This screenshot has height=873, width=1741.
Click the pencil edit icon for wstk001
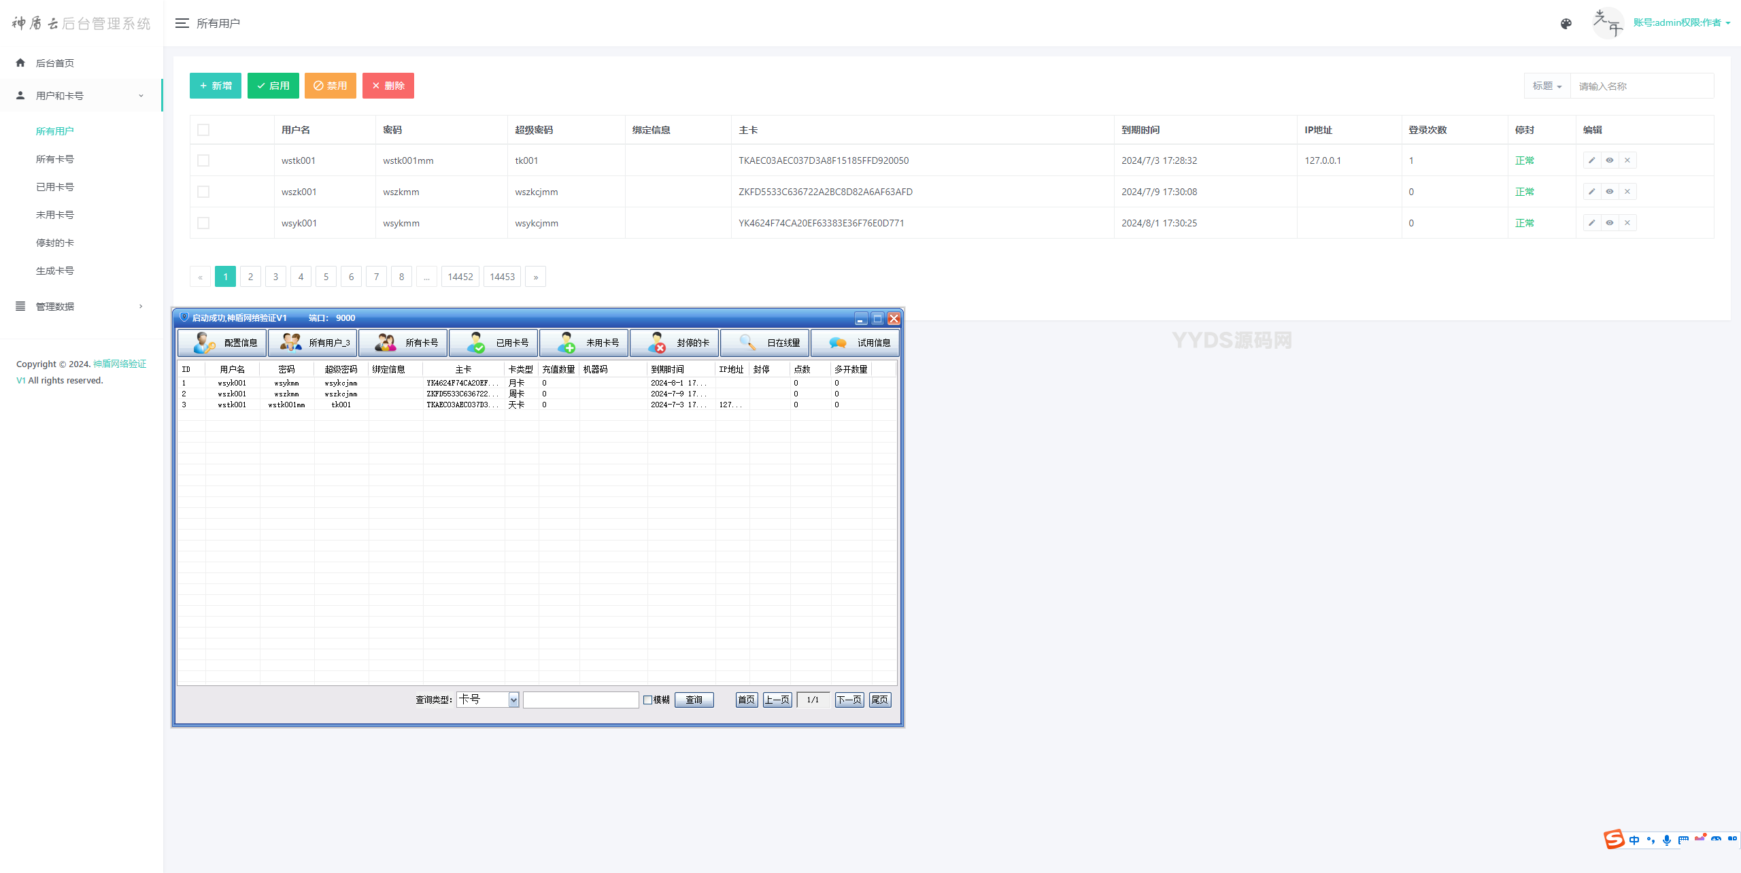1591,160
